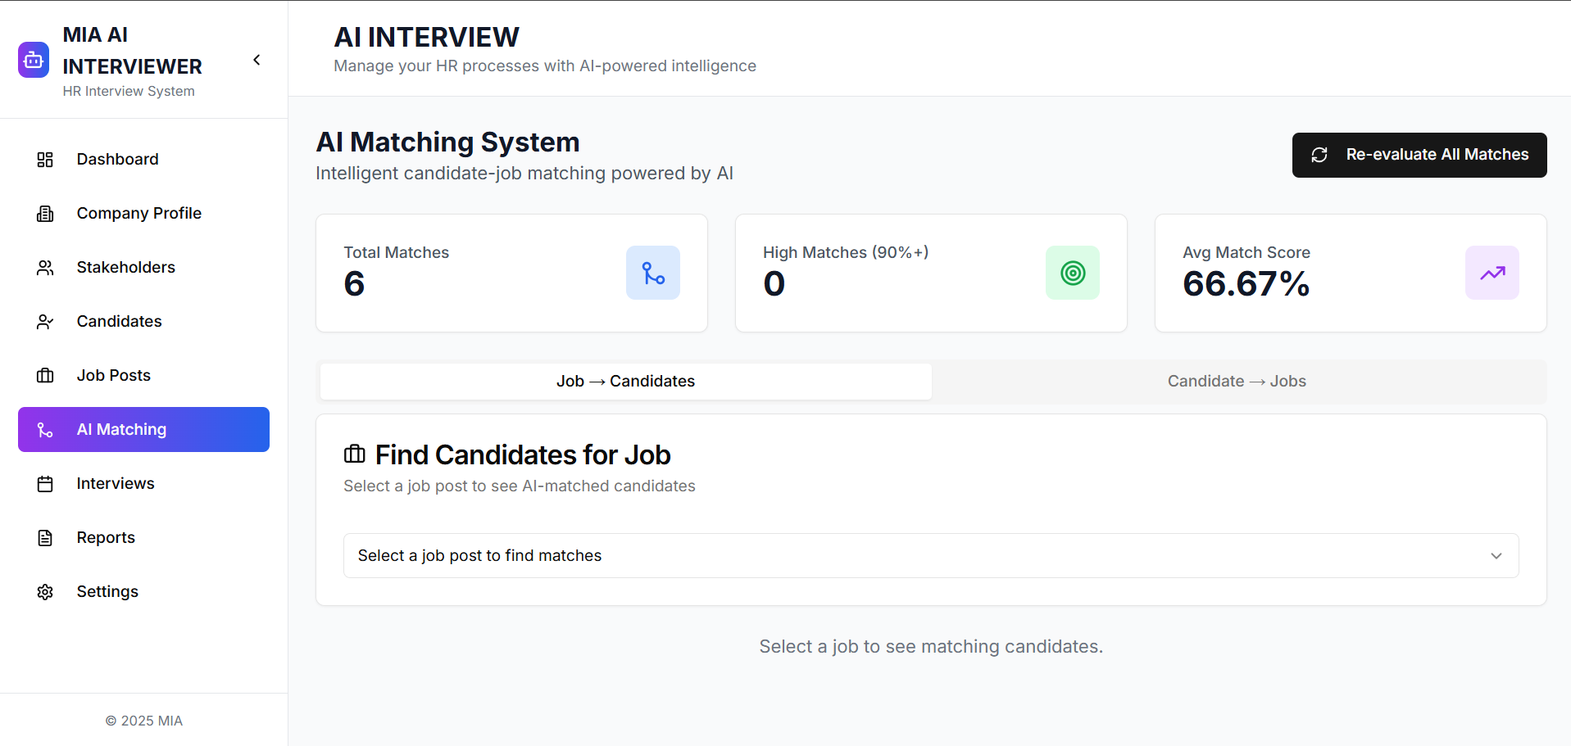This screenshot has width=1571, height=746.
Task: Open the job post selection dropdown
Action: [930, 555]
